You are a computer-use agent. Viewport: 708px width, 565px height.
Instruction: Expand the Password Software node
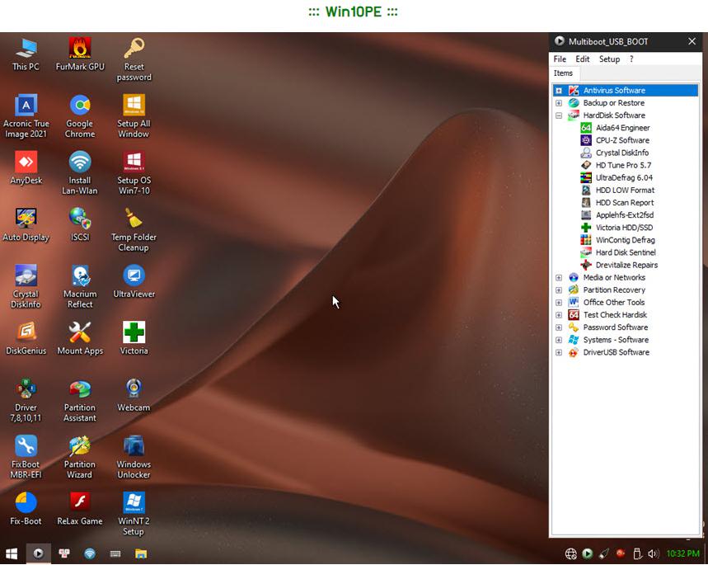(x=560, y=327)
